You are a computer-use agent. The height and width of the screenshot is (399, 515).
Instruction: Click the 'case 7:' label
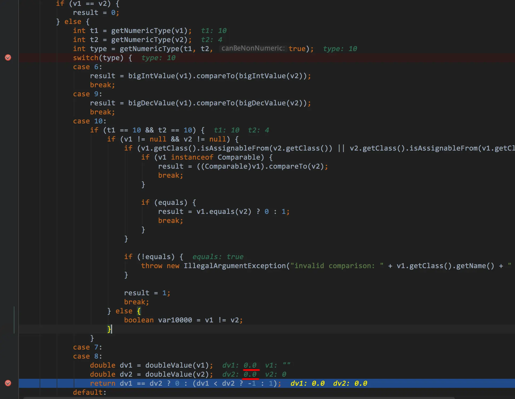tap(87, 347)
